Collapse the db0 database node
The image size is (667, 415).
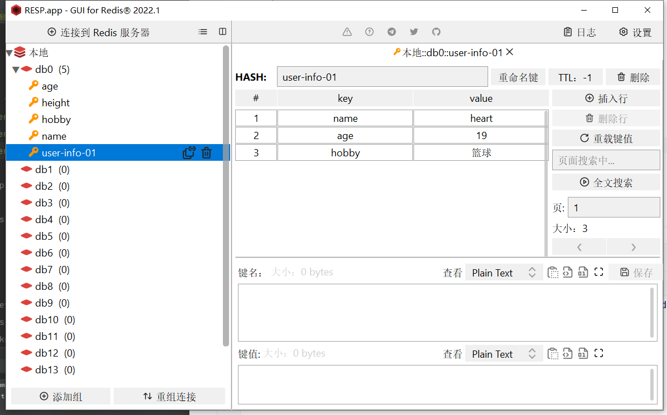click(x=16, y=70)
